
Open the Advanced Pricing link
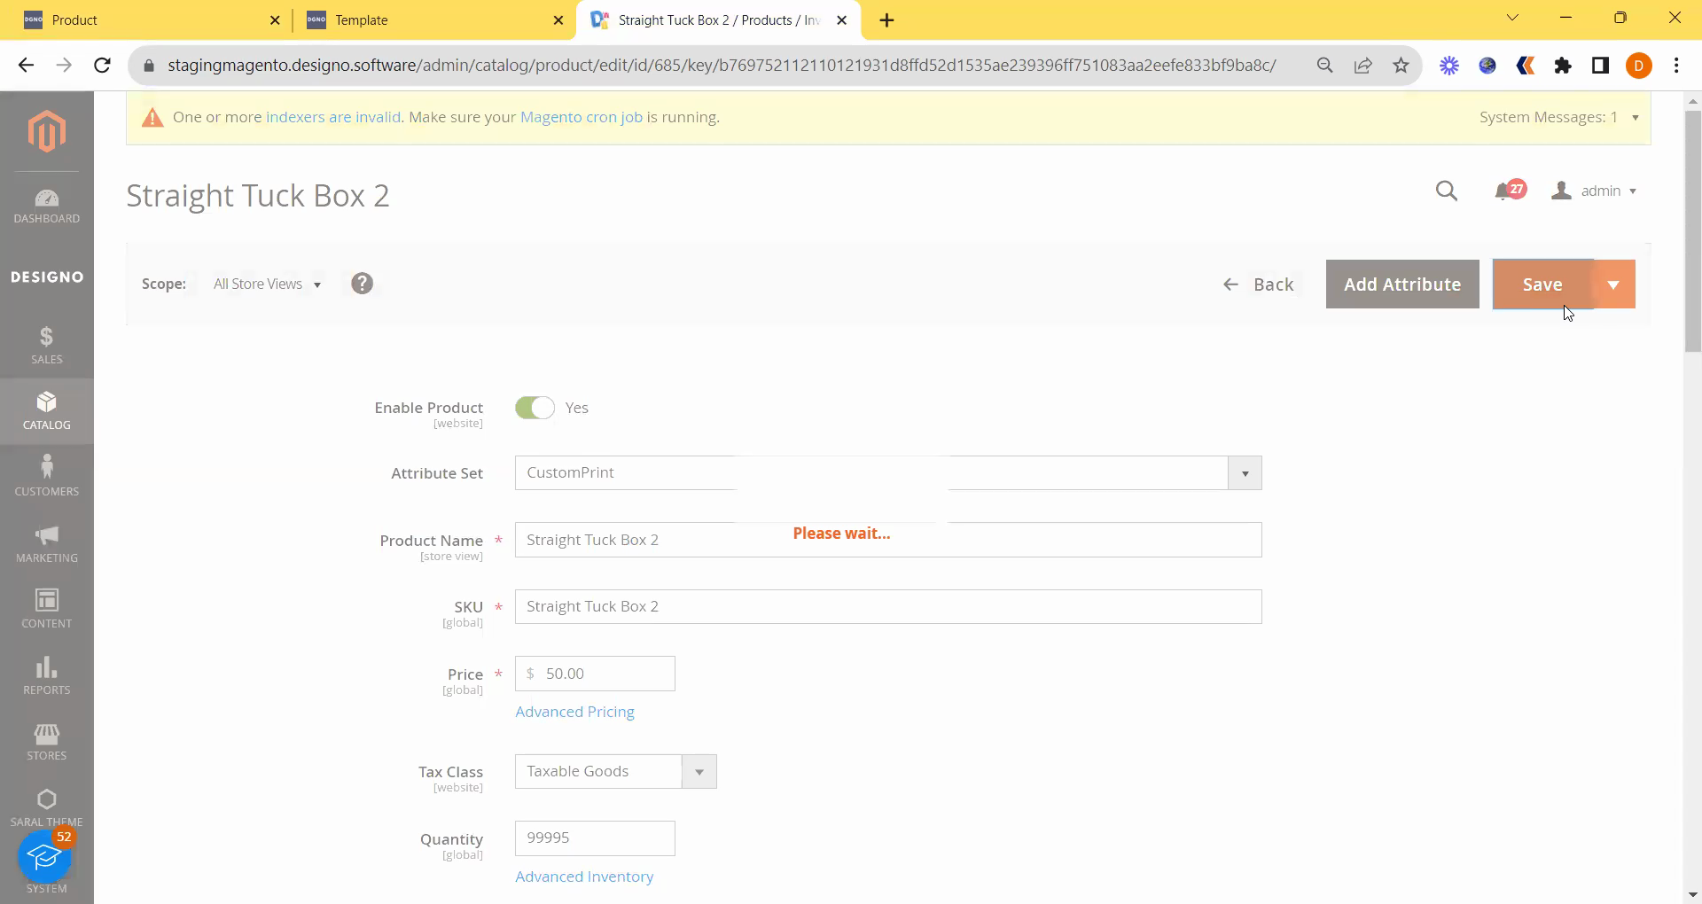click(x=574, y=712)
